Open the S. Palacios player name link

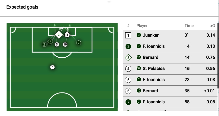click(154, 68)
